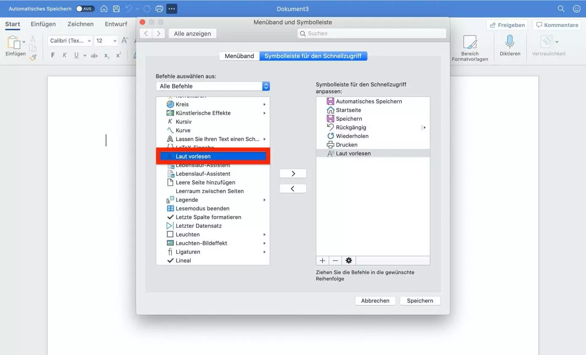586x355 pixels.
Task: Toggle underline U formatting
Action: (x=76, y=55)
